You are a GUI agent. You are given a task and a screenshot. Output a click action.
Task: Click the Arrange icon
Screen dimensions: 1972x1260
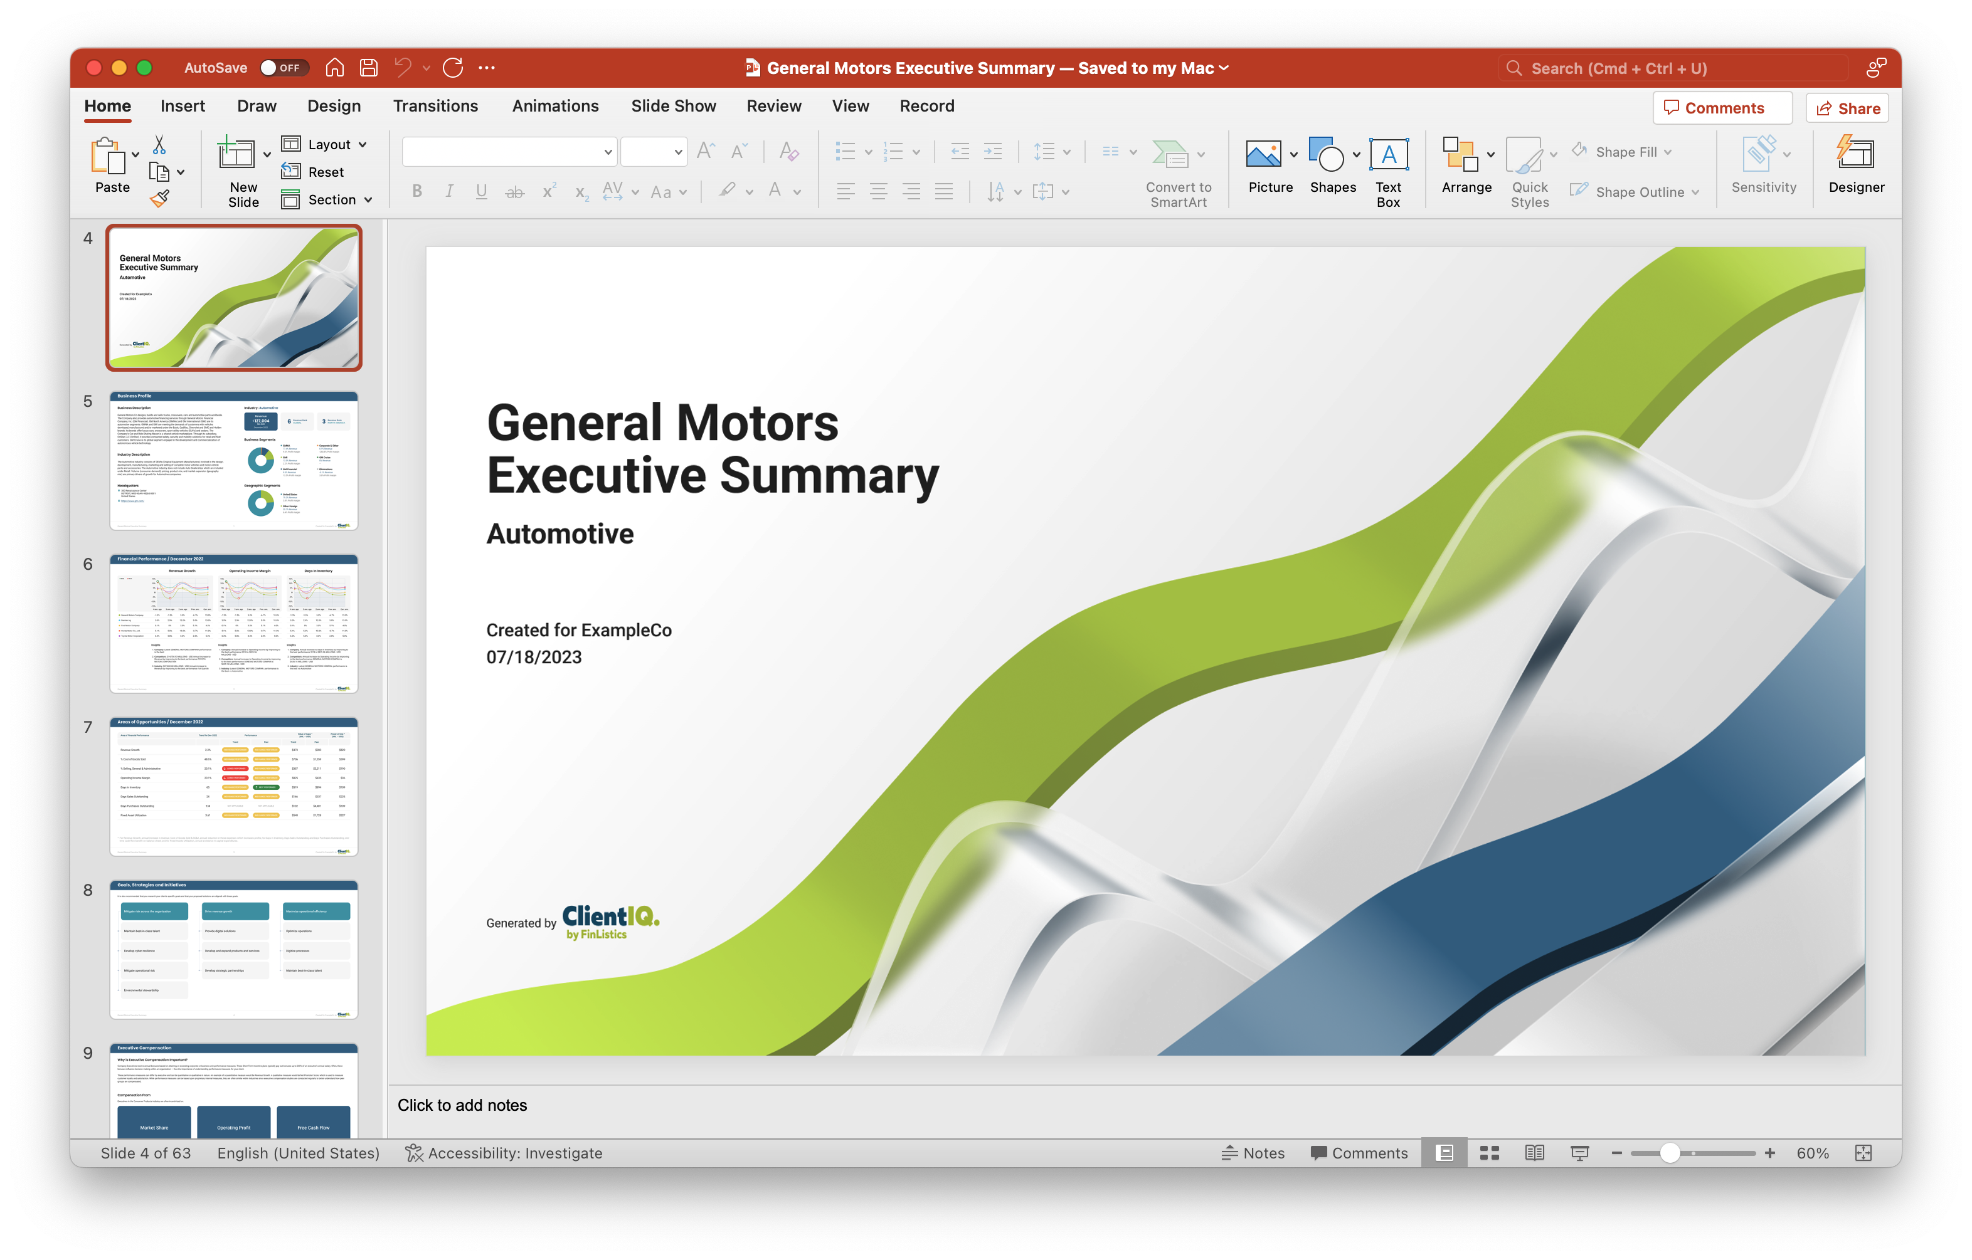pos(1460,154)
